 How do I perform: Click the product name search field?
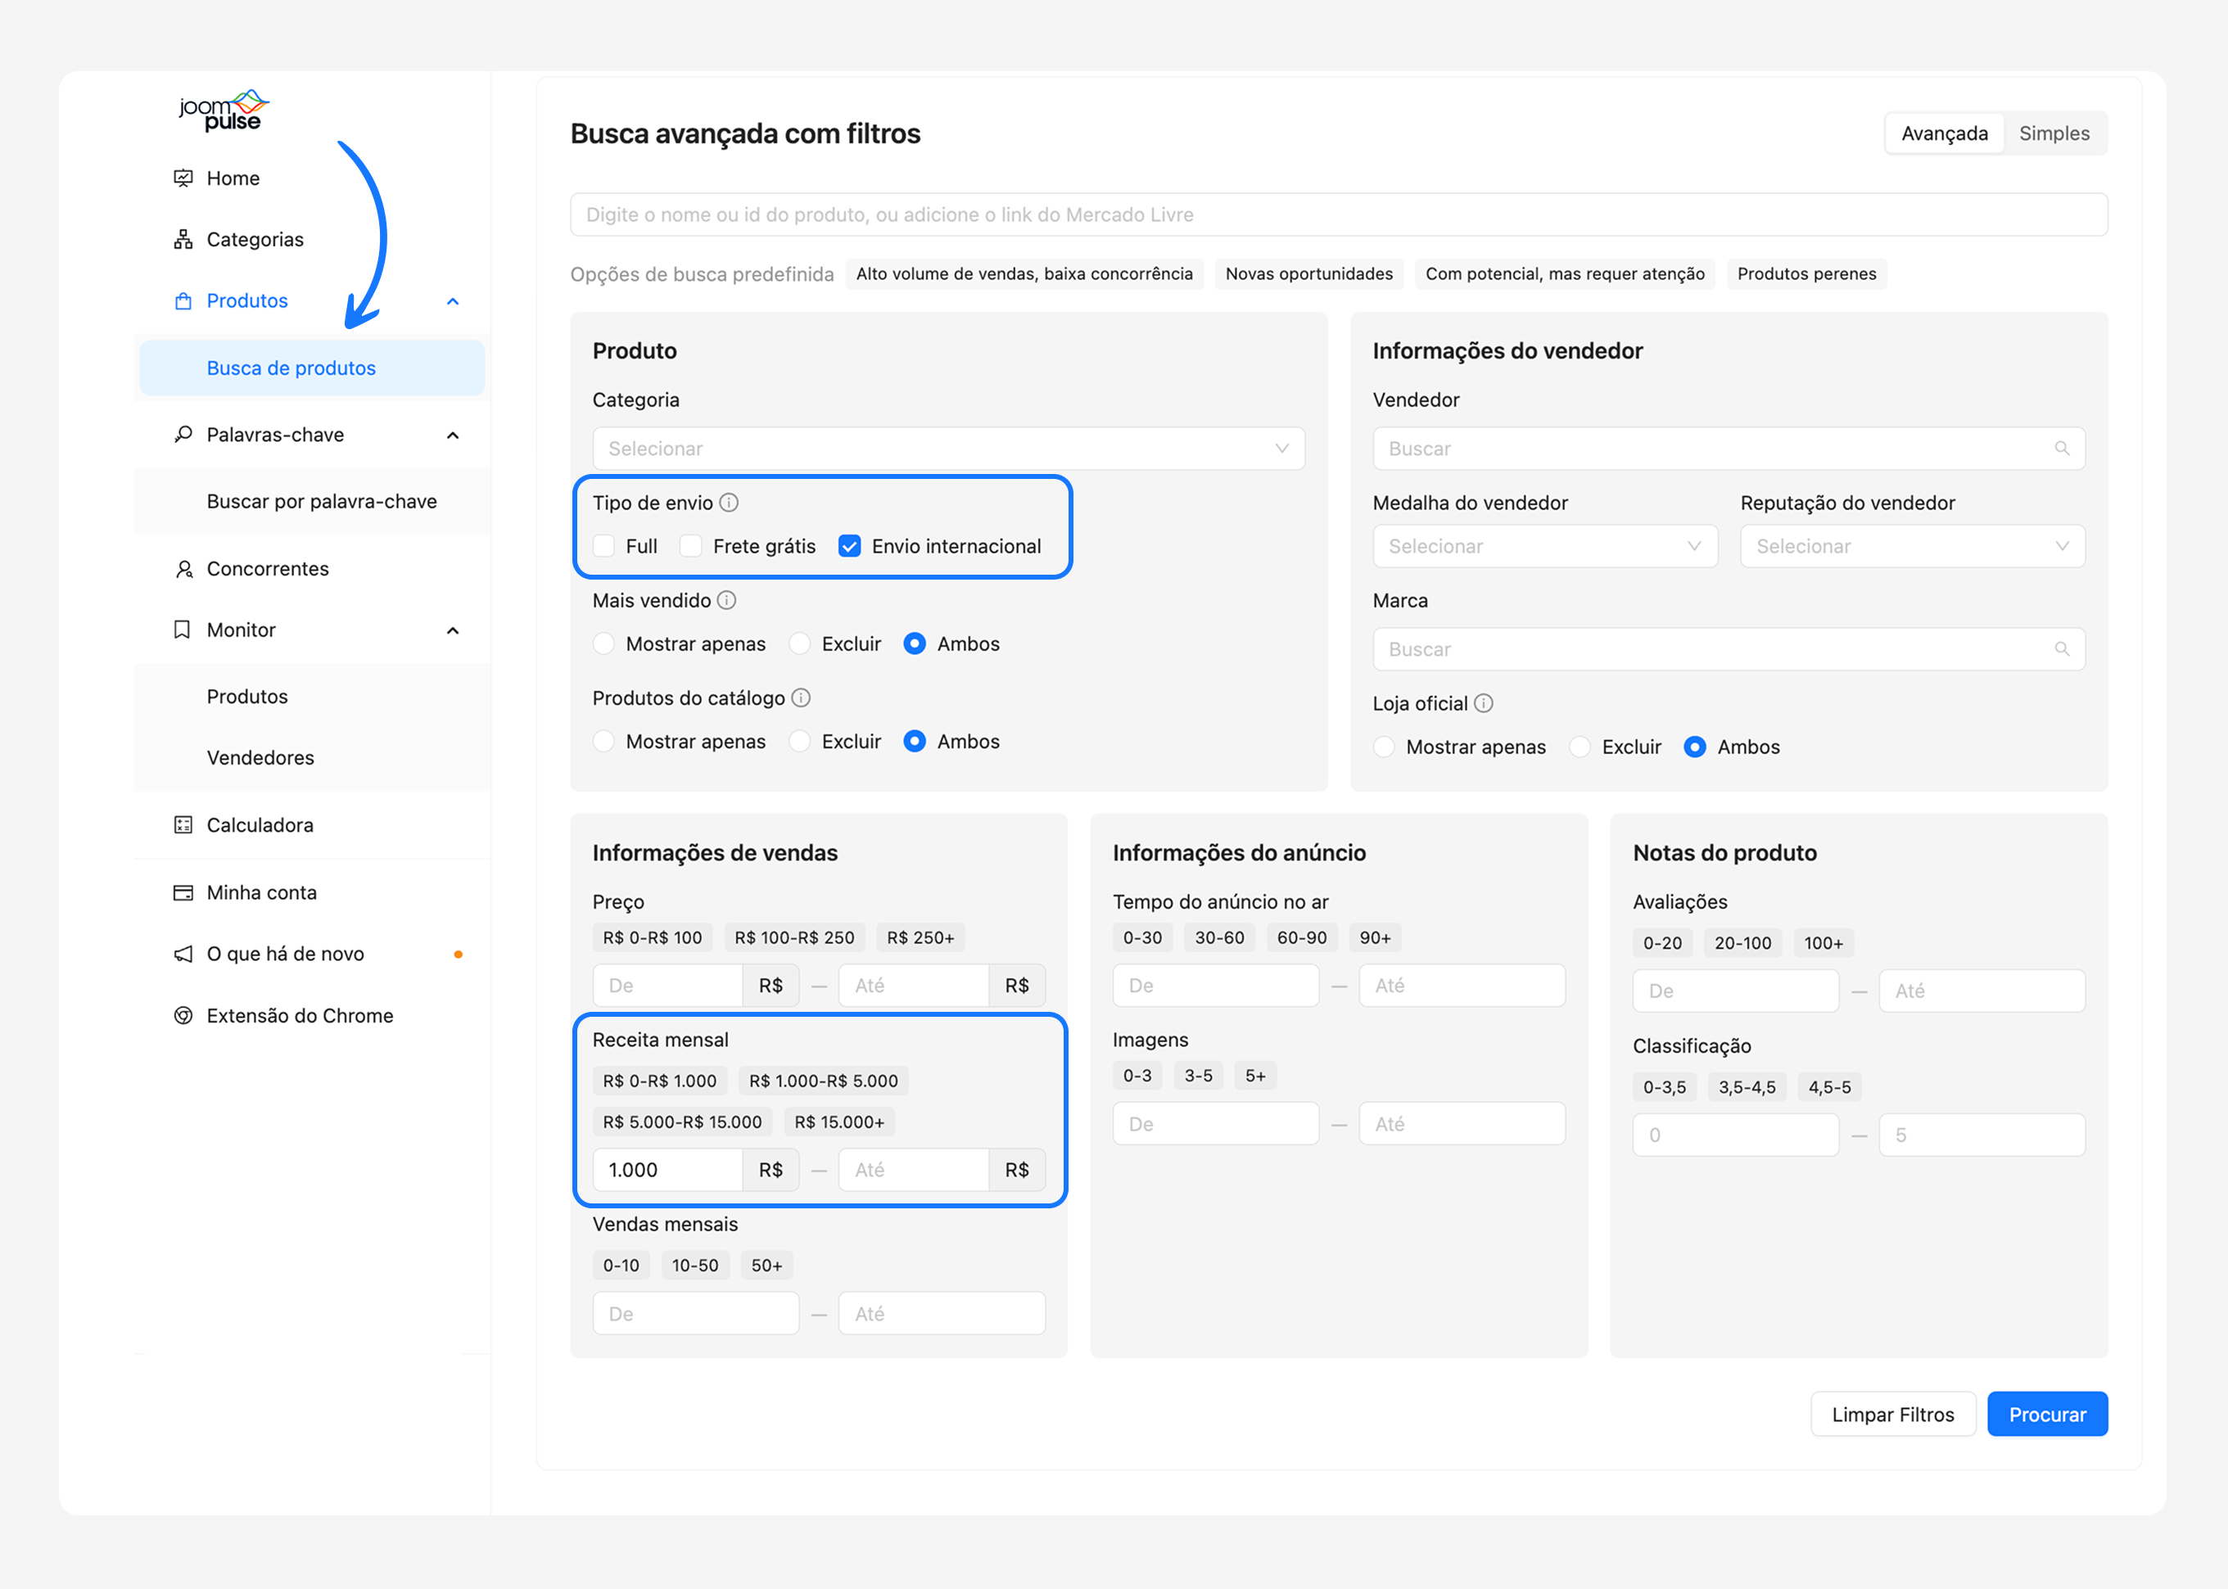pyautogui.click(x=1338, y=214)
